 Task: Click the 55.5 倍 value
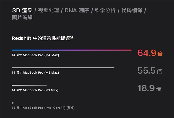point(150,71)
